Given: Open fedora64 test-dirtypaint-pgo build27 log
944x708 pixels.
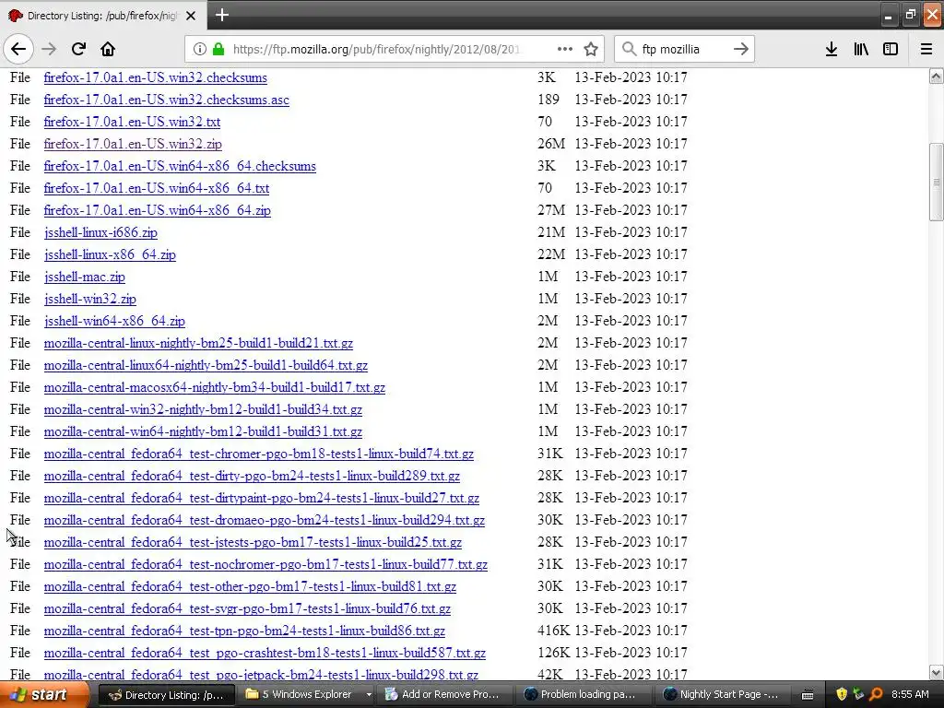Looking at the screenshot, I should click(261, 499).
